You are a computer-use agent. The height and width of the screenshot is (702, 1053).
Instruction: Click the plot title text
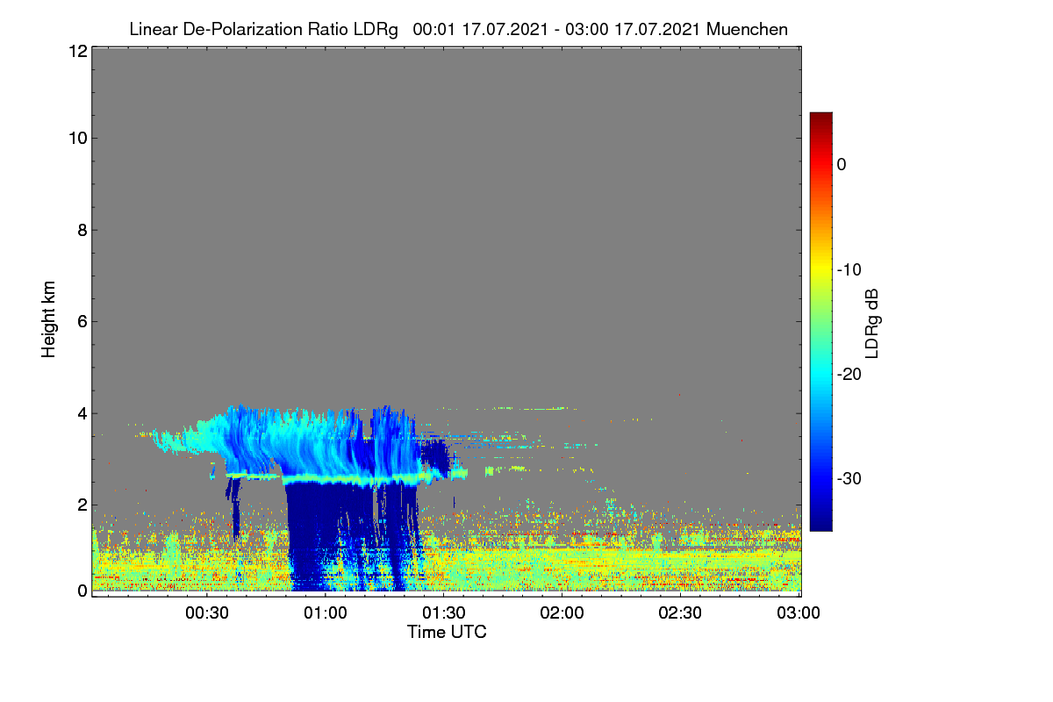458,30
